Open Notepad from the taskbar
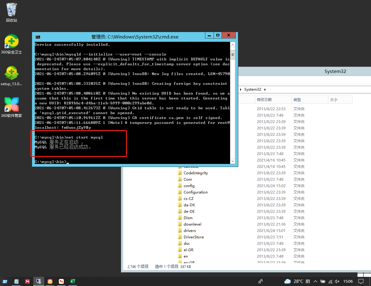 coord(16,281)
